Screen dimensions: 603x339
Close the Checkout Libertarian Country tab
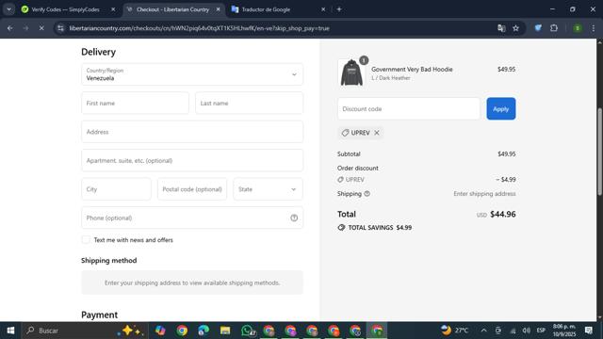point(218,9)
